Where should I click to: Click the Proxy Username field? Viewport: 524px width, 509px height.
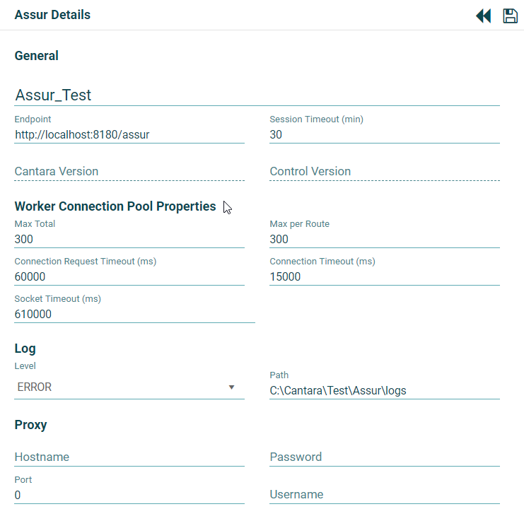point(384,494)
